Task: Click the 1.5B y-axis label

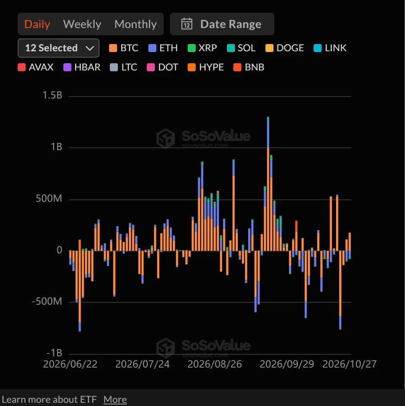Action: (53, 95)
